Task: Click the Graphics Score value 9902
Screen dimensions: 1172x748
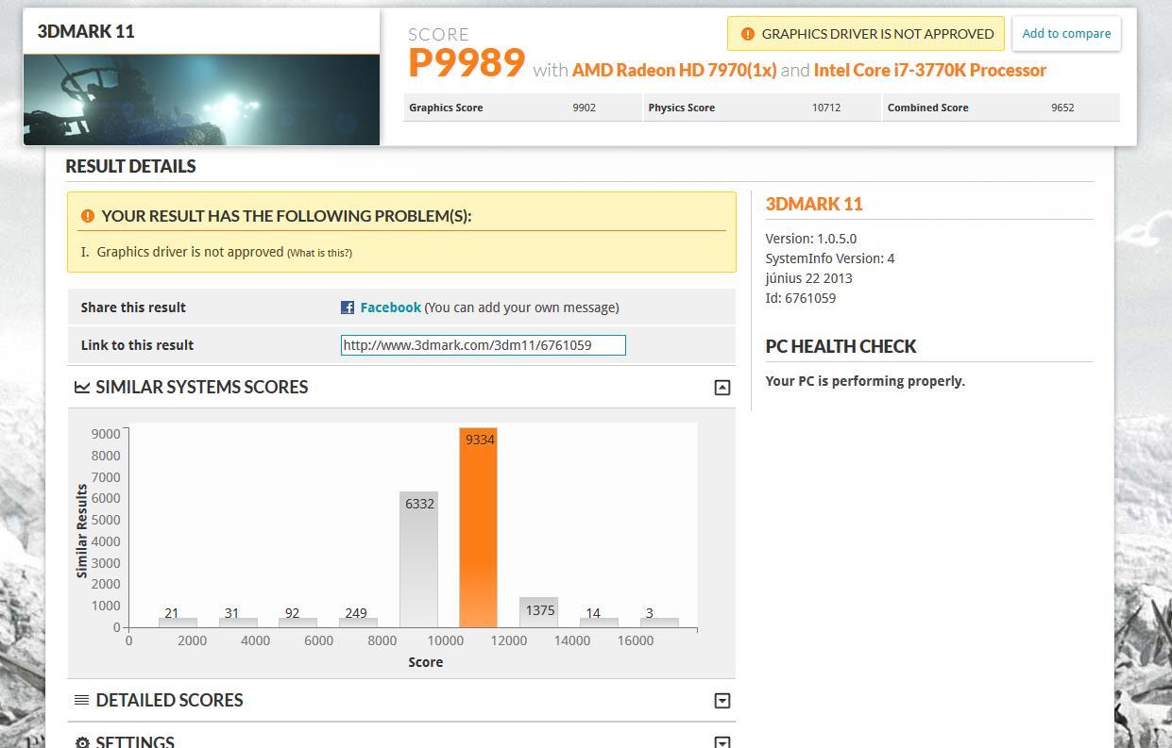Action: point(584,108)
